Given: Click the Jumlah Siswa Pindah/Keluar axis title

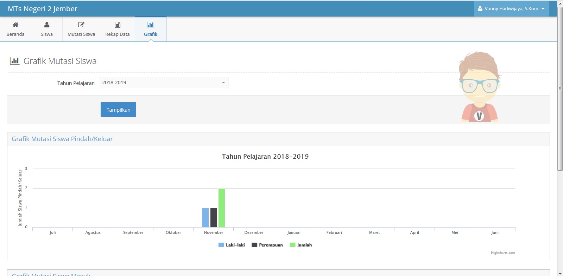Looking at the screenshot, I should coord(20,198).
